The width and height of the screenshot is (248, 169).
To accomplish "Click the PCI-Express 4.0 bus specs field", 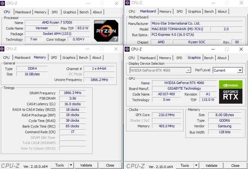I will [x=197, y=35].
